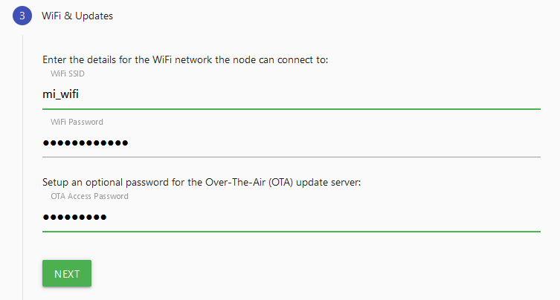This screenshot has width=560, height=300.
Task: Click the masked dots in WiFi Password
Action: 85,143
